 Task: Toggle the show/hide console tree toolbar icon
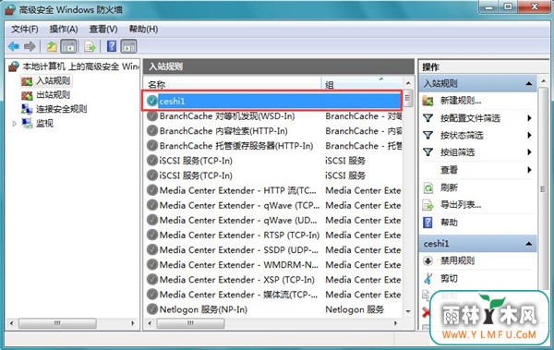68,46
